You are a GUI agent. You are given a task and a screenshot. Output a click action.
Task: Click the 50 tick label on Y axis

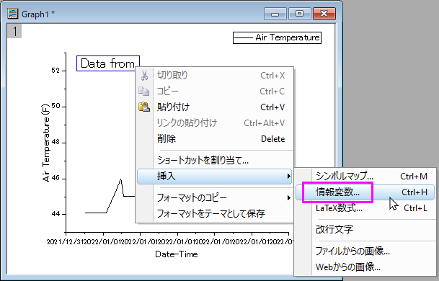tap(56, 106)
